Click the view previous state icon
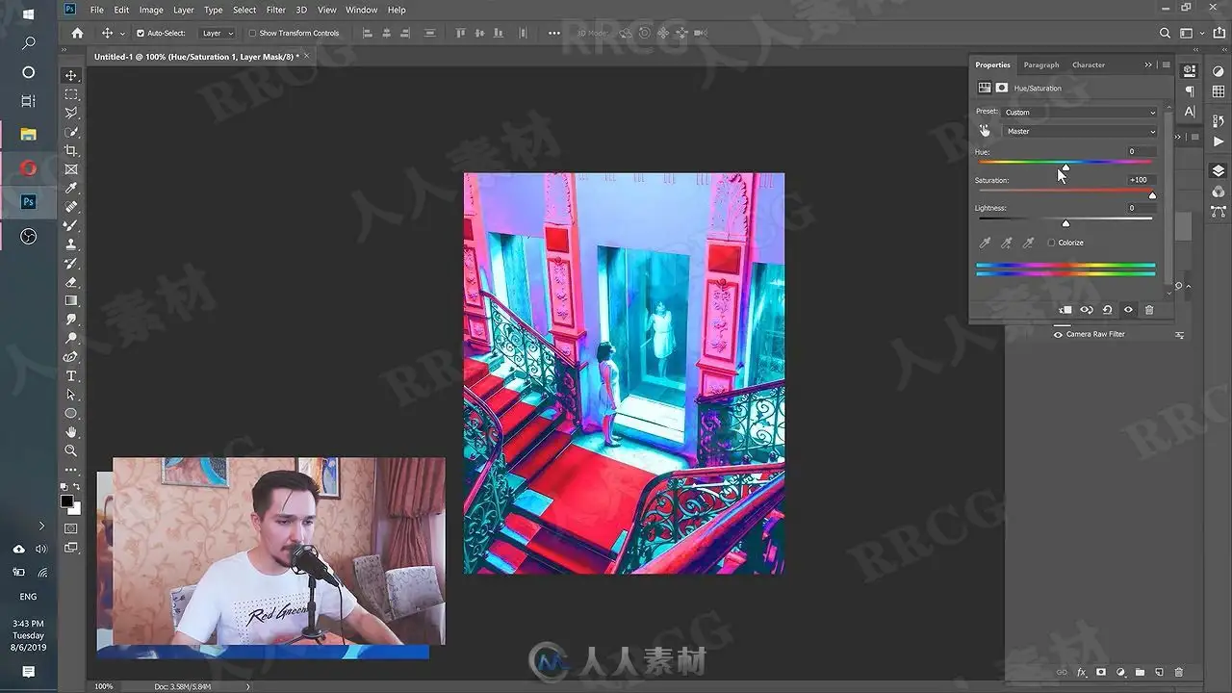The image size is (1232, 693). [1086, 310]
